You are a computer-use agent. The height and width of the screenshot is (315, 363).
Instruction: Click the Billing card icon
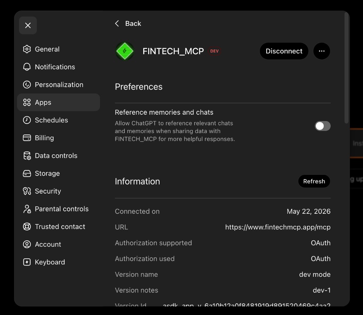27,138
